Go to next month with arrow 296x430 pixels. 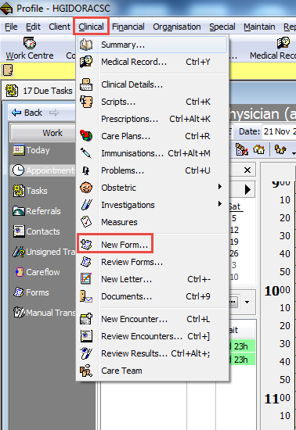pyautogui.click(x=247, y=189)
